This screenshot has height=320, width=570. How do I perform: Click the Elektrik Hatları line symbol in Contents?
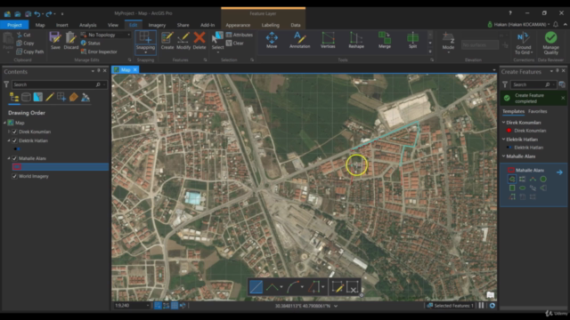[x=17, y=148]
